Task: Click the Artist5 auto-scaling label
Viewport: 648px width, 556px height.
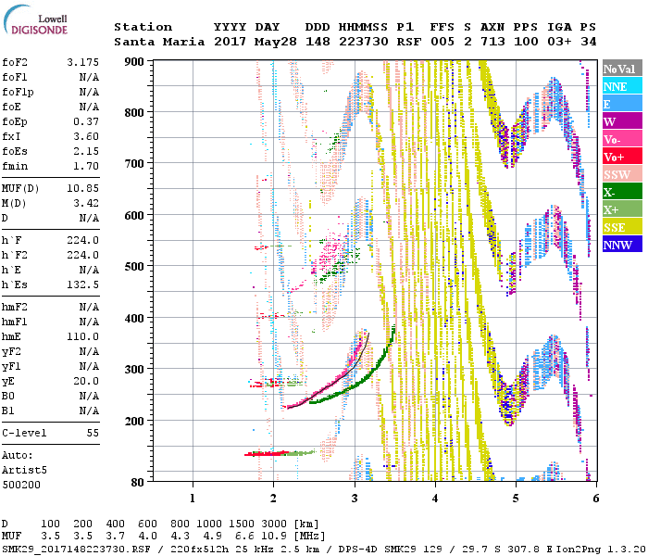Action: tap(24, 471)
